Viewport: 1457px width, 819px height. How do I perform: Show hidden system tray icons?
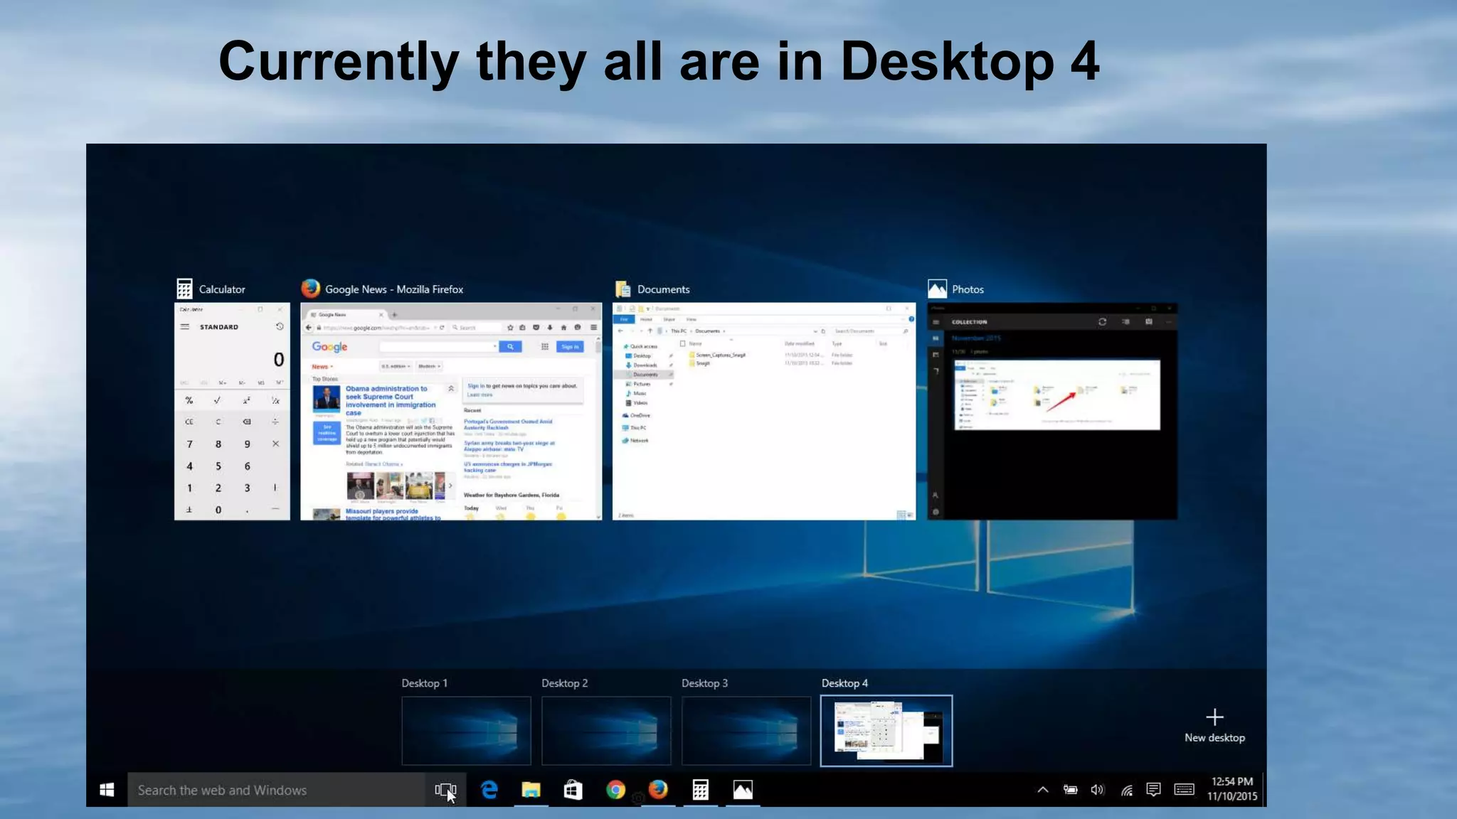pyautogui.click(x=1043, y=790)
